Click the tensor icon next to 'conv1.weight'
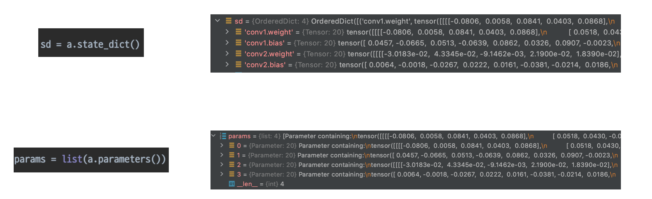This screenshot has width=652, height=199. [239, 32]
